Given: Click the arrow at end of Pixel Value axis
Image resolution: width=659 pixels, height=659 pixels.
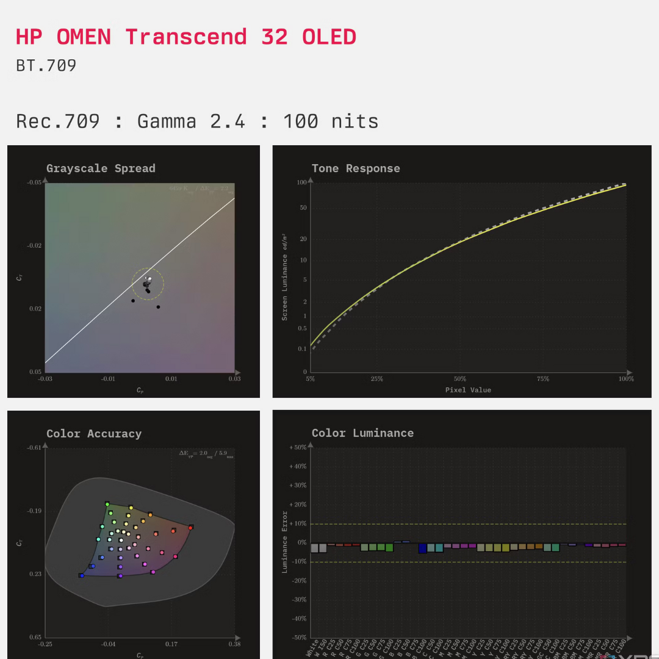Looking at the screenshot, I should (629, 372).
